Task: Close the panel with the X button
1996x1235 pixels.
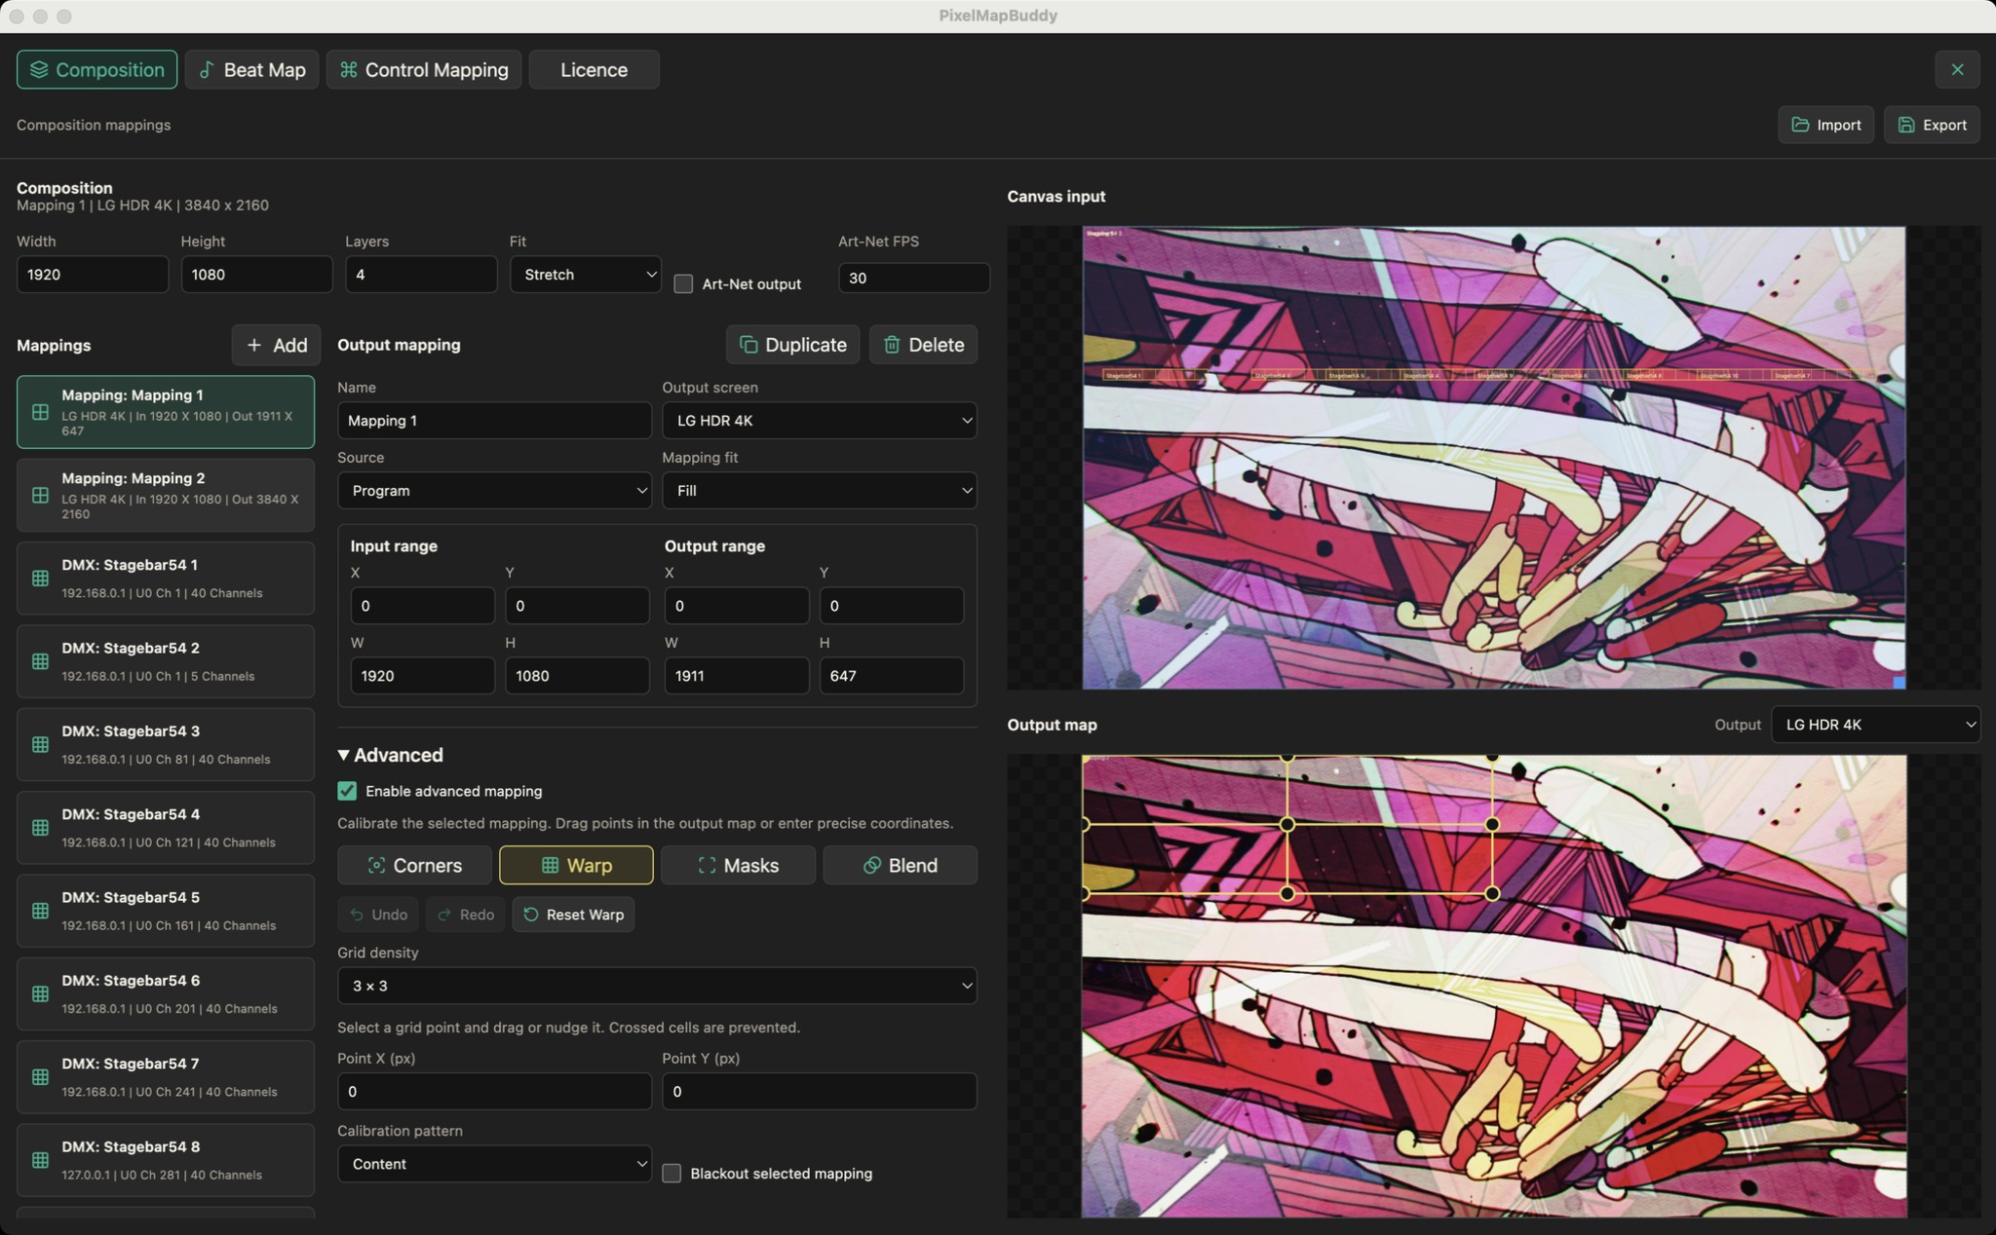Action: point(1957,70)
